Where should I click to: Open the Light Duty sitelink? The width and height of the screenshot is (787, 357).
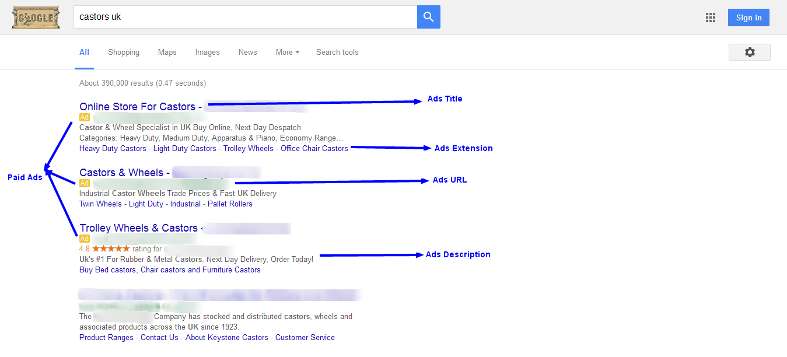146,204
